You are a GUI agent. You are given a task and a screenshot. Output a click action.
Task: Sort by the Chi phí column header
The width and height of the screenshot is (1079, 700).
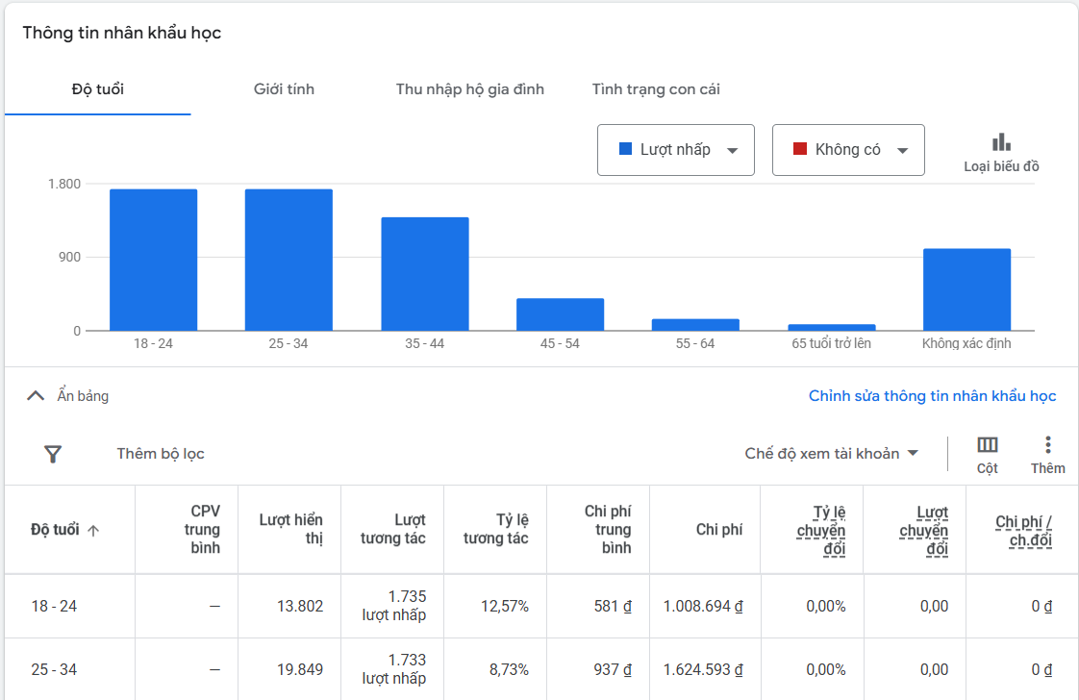719,530
